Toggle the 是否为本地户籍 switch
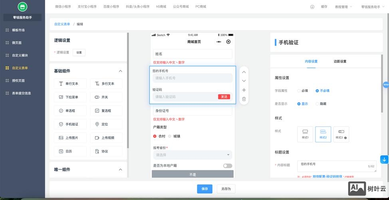 [228, 166]
